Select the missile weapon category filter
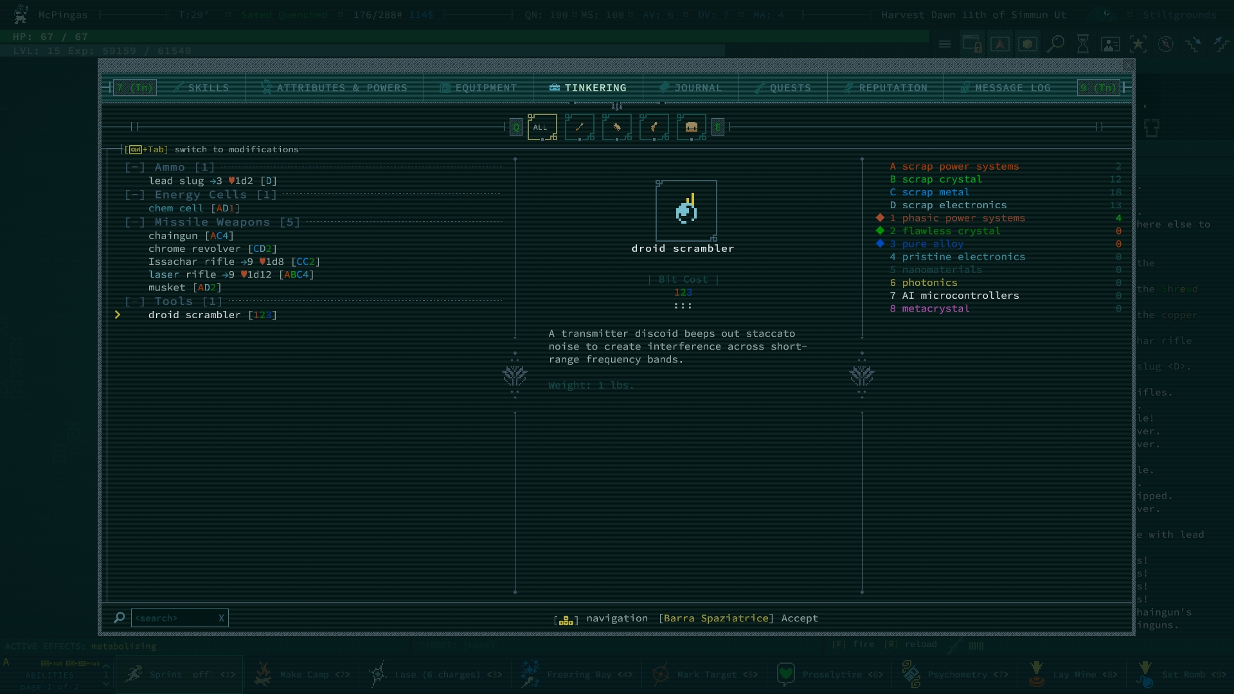The image size is (1234, 694). coord(654,127)
